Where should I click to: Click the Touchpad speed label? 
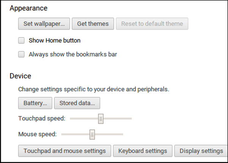tap(42, 119)
